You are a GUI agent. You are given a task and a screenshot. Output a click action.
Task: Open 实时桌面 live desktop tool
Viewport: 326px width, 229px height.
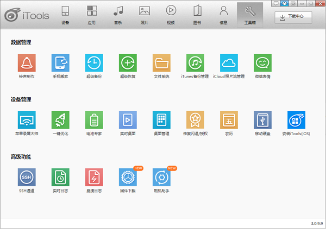coord(128,120)
